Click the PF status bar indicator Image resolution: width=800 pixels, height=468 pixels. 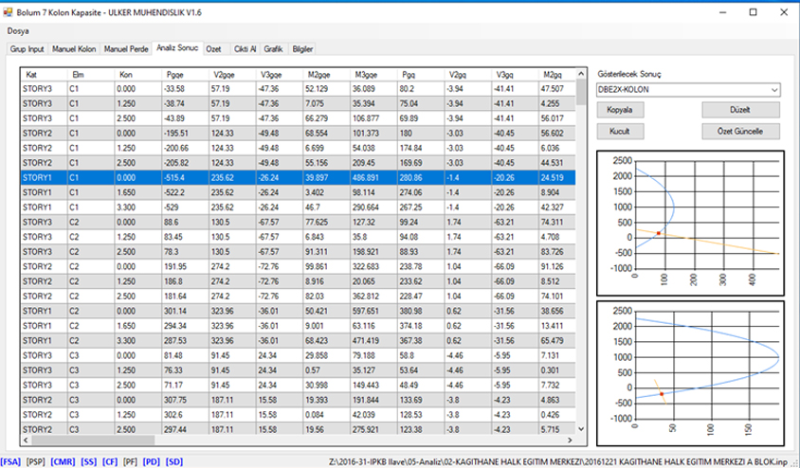tap(130, 462)
